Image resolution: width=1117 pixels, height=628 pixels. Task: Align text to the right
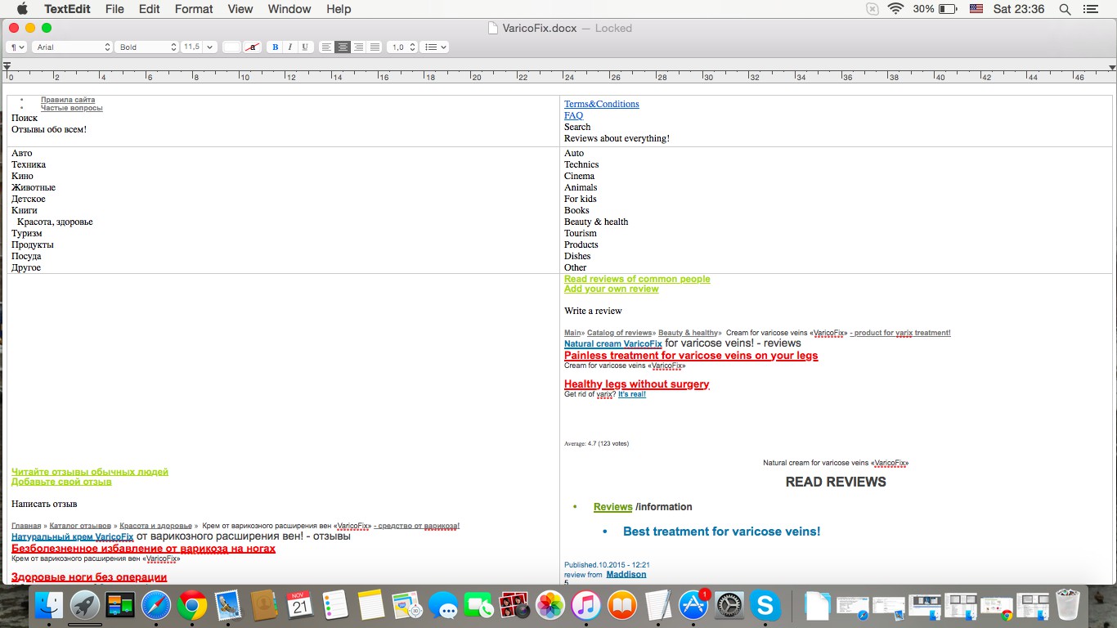coord(359,47)
